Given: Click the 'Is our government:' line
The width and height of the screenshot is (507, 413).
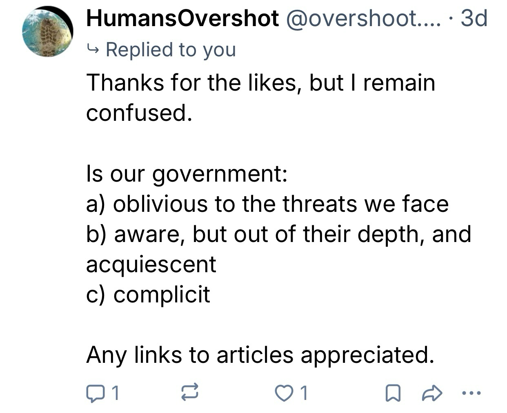Looking at the screenshot, I should pyautogui.click(x=187, y=173).
